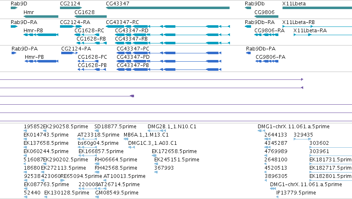Select transcript Rab9Db-RA

(260, 22)
